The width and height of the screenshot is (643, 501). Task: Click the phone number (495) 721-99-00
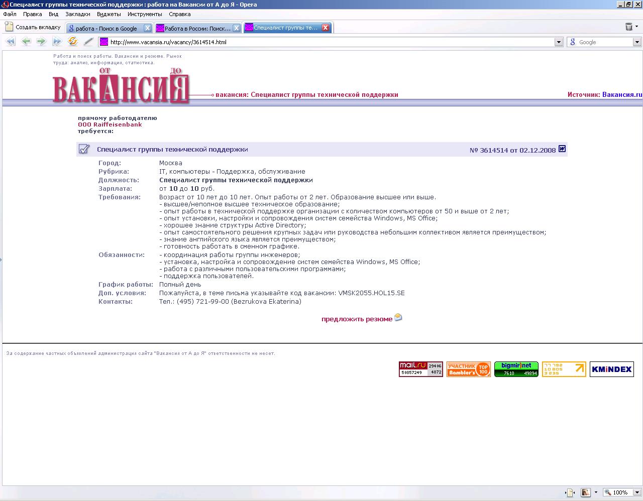point(203,301)
